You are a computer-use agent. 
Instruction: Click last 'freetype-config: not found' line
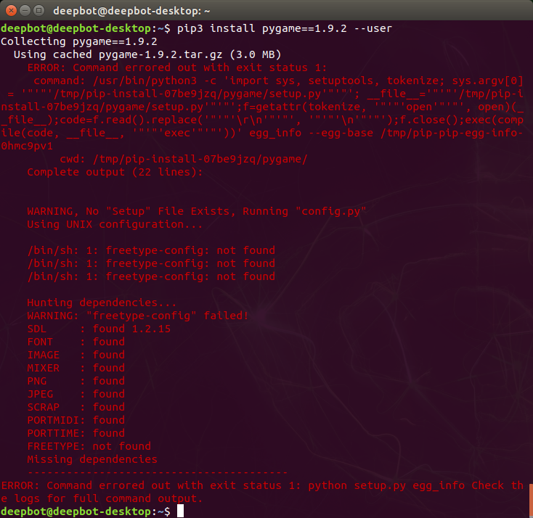pyautogui.click(x=151, y=276)
